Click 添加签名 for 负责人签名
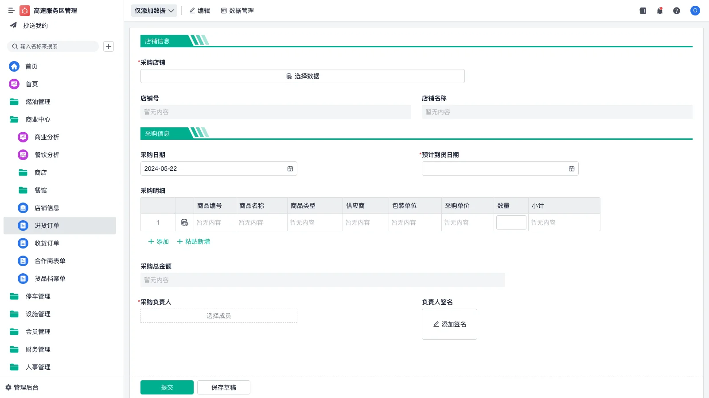The width and height of the screenshot is (709, 398). pyautogui.click(x=449, y=324)
